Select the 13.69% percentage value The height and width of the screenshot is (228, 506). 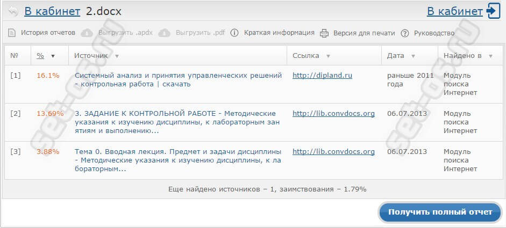coord(50,113)
